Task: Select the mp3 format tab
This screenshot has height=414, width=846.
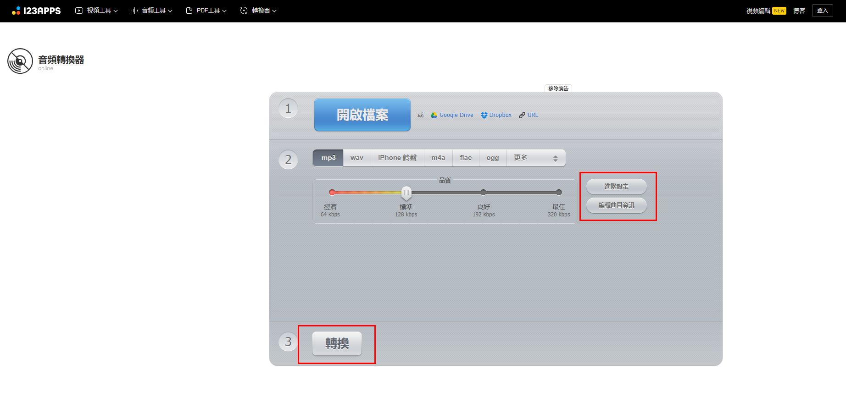Action: pyautogui.click(x=328, y=158)
